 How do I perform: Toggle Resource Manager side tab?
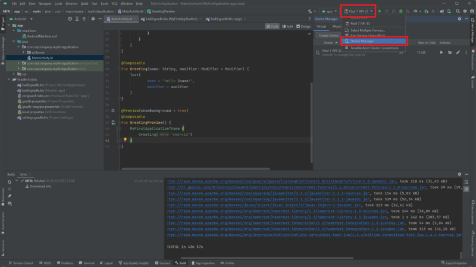pos(3,51)
